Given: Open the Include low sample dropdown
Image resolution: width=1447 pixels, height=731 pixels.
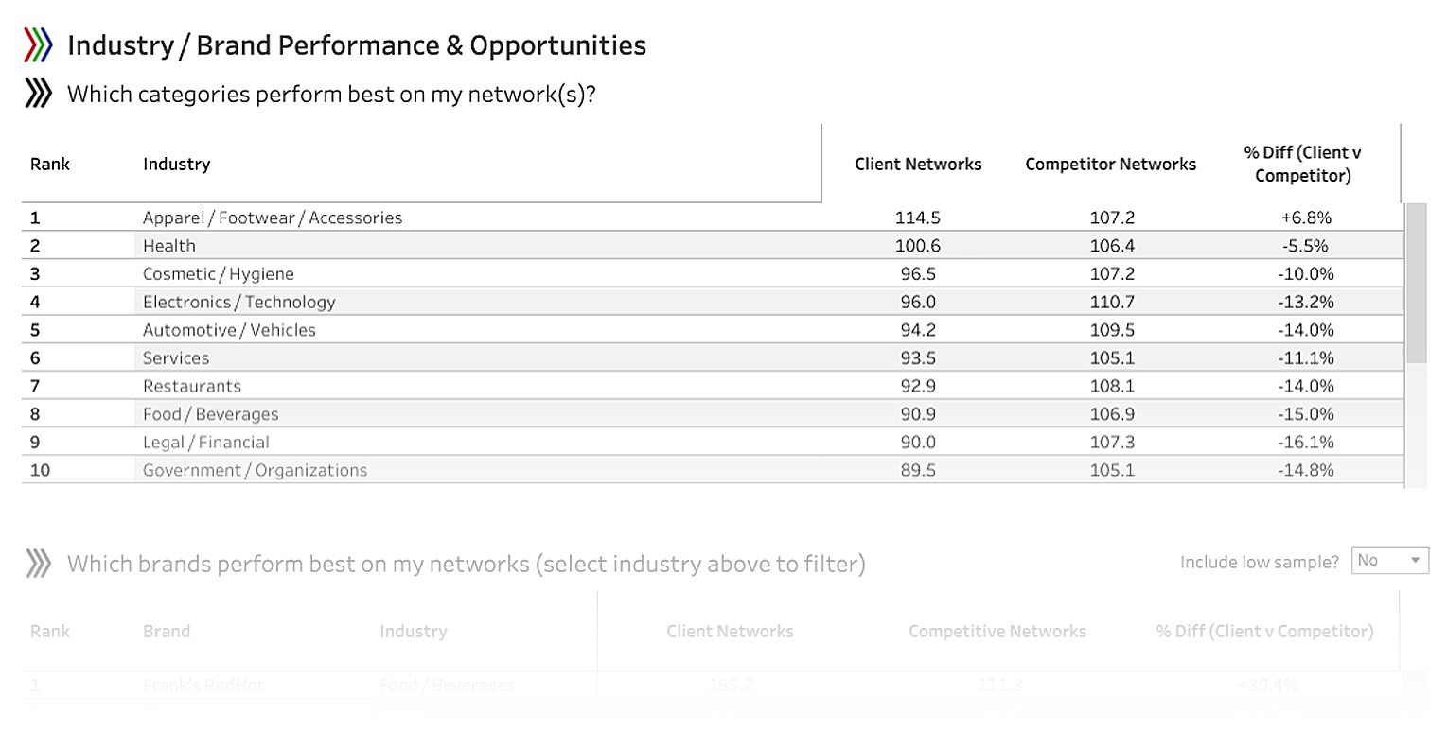Looking at the screenshot, I should tap(1388, 560).
